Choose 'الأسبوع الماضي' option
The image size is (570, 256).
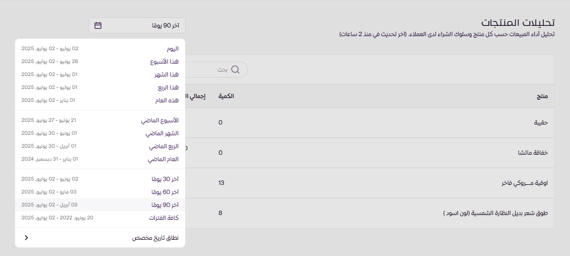click(100, 121)
